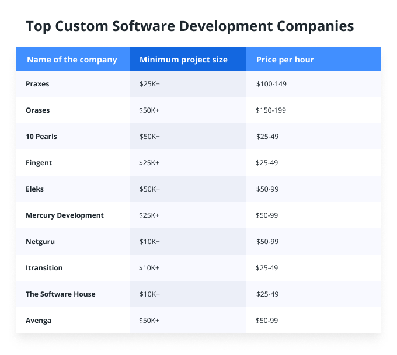Click Orases hourly price '$150-199'

point(271,110)
